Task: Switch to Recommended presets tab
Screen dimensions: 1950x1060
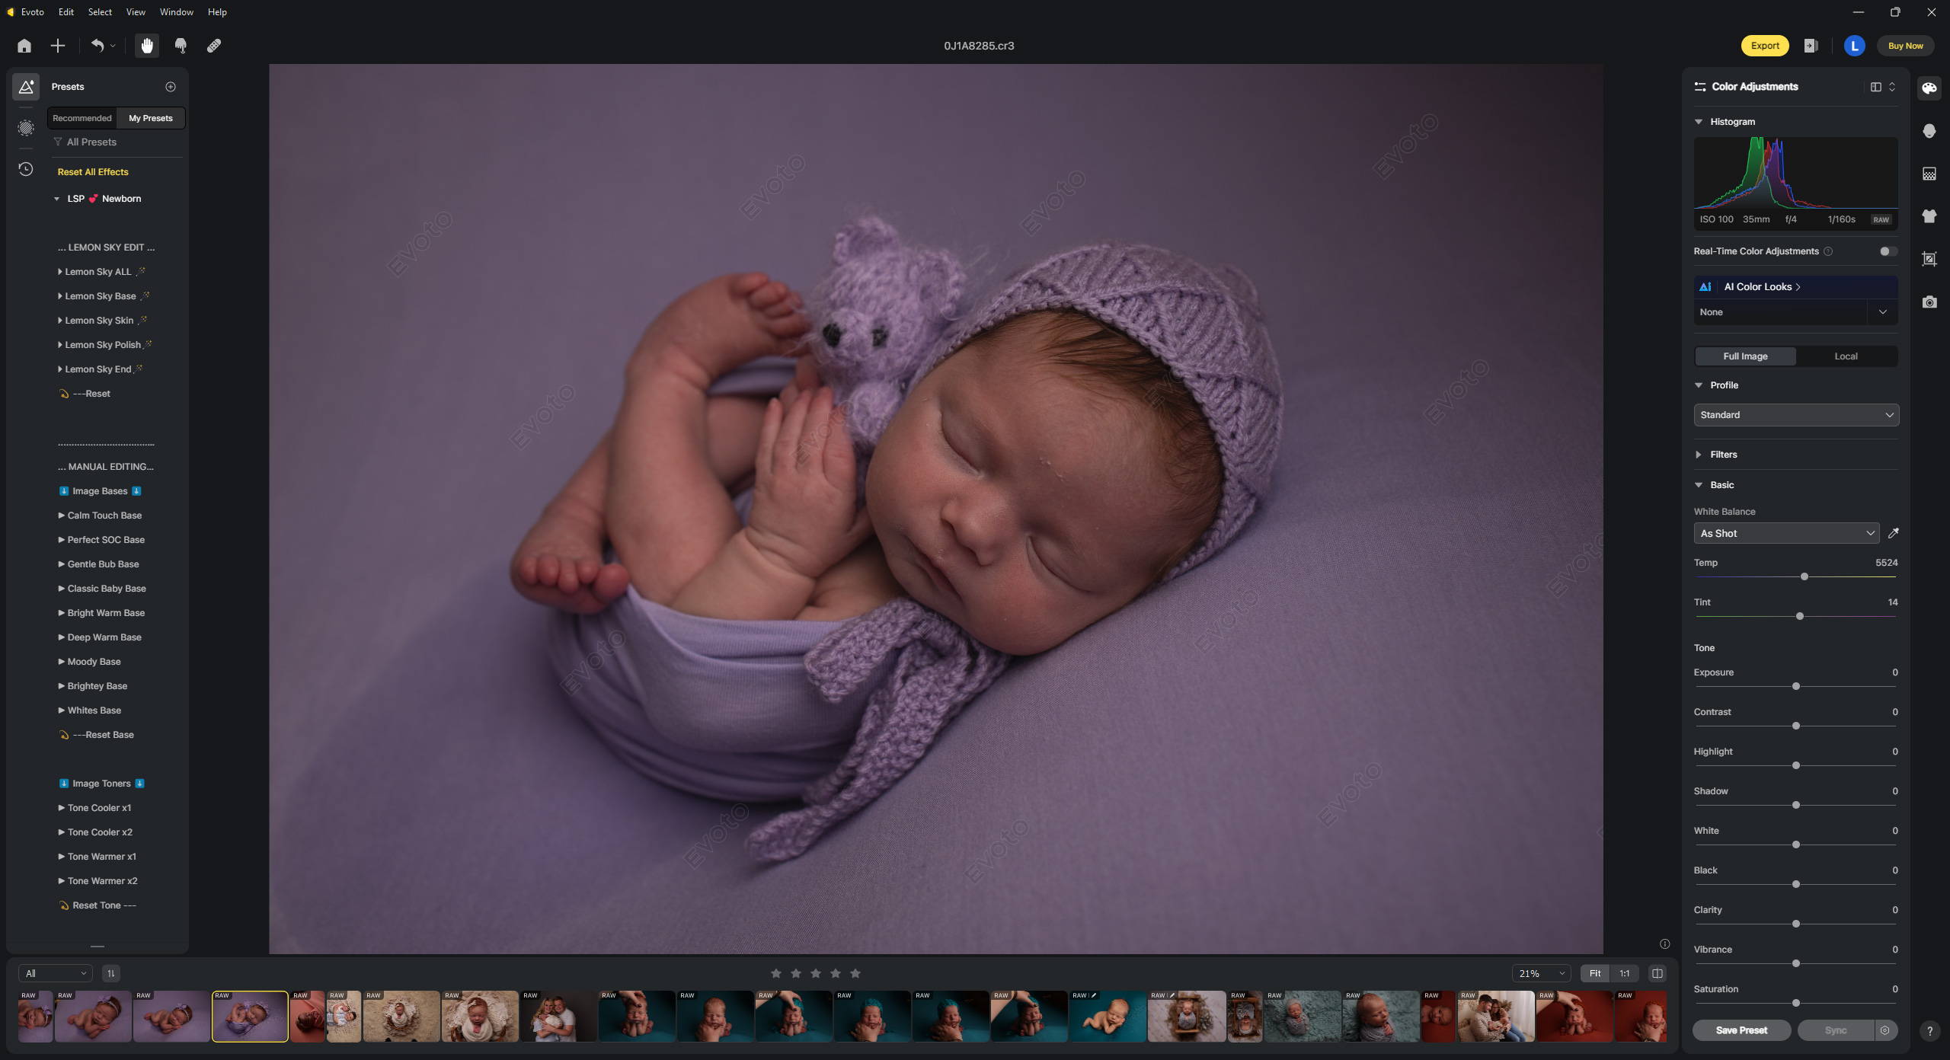Action: 82,118
